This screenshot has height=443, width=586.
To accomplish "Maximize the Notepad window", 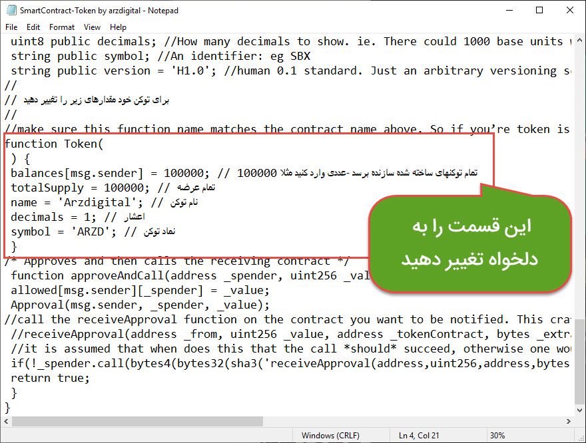I will tap(539, 11).
